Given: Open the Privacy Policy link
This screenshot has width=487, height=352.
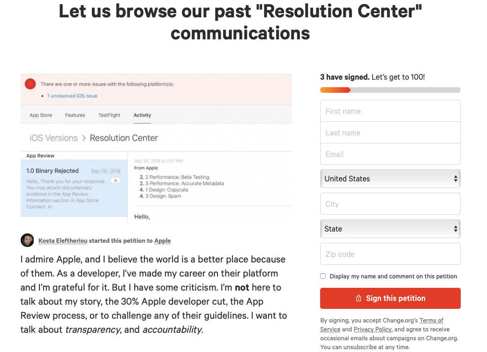Looking at the screenshot, I should tap(373, 330).
